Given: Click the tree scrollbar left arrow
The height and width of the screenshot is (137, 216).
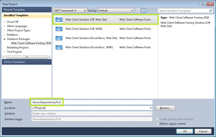Looking at the screenshot, I should coord(4,57).
